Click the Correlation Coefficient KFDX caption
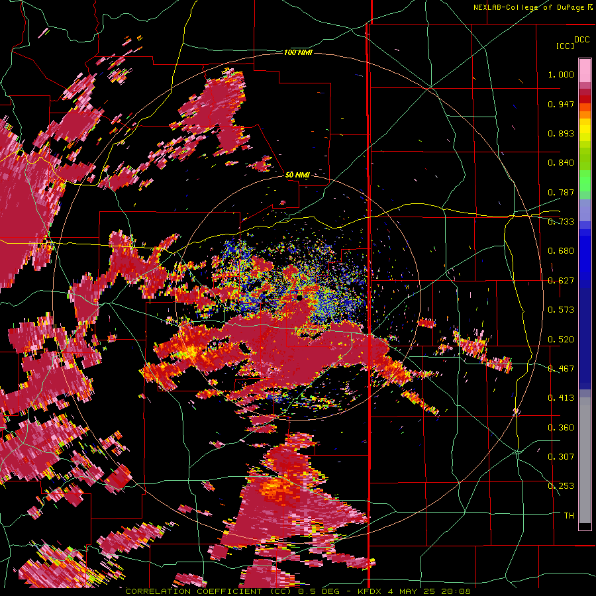The image size is (596, 596). click(298, 591)
